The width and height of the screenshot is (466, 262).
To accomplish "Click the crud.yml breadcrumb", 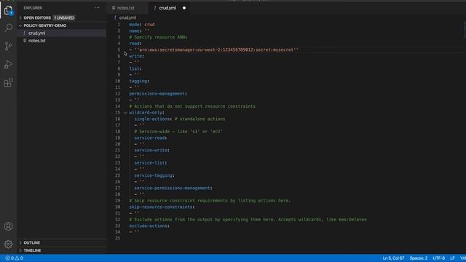I will pyautogui.click(x=127, y=17).
